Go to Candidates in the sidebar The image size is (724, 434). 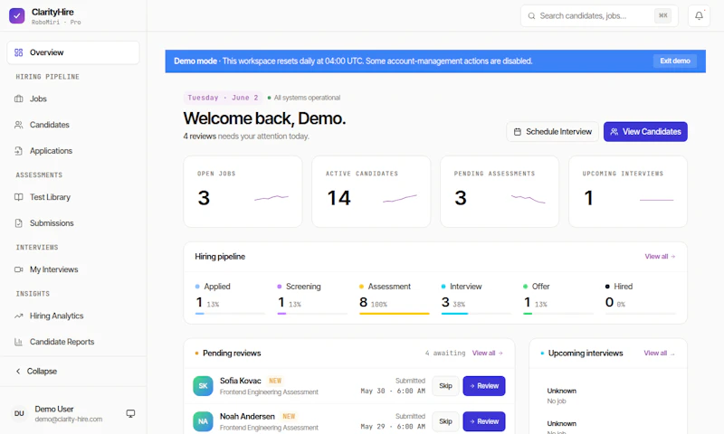point(73,125)
